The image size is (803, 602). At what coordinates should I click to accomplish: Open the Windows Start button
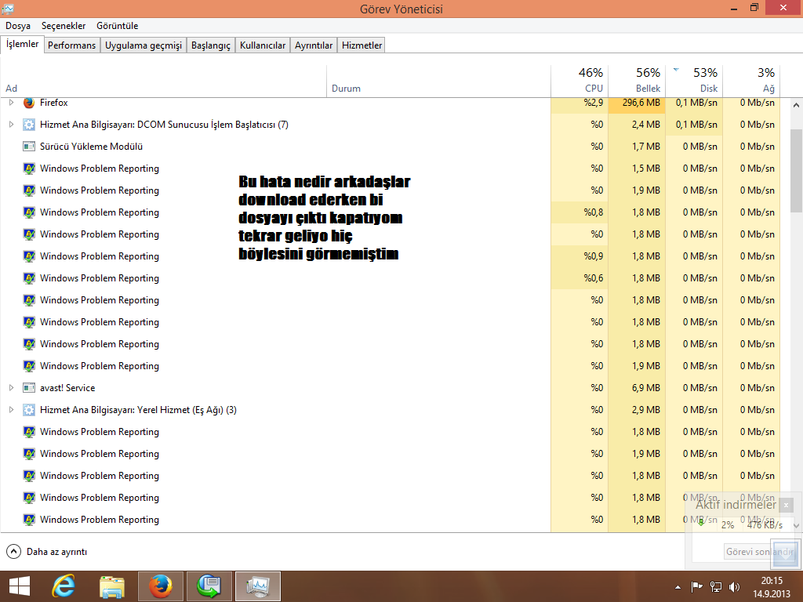pos(20,586)
